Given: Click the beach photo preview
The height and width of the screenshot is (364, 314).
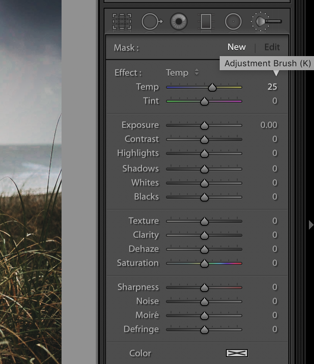Looking at the screenshot, I should point(31,182).
